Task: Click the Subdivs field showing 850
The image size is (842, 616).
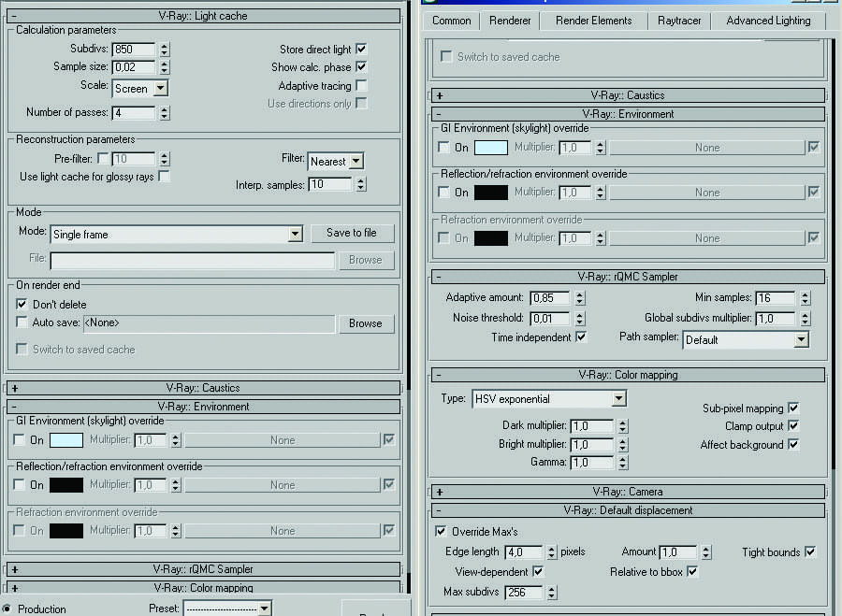Action: coord(134,50)
